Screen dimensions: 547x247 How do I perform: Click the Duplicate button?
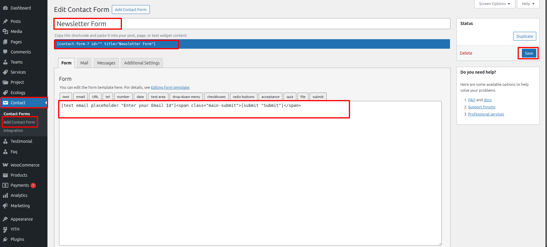coord(524,36)
